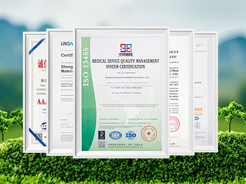This screenshot has height=184, width=246.
Task: Click the round red seal on fourth certificate
Action: pos(174,124)
